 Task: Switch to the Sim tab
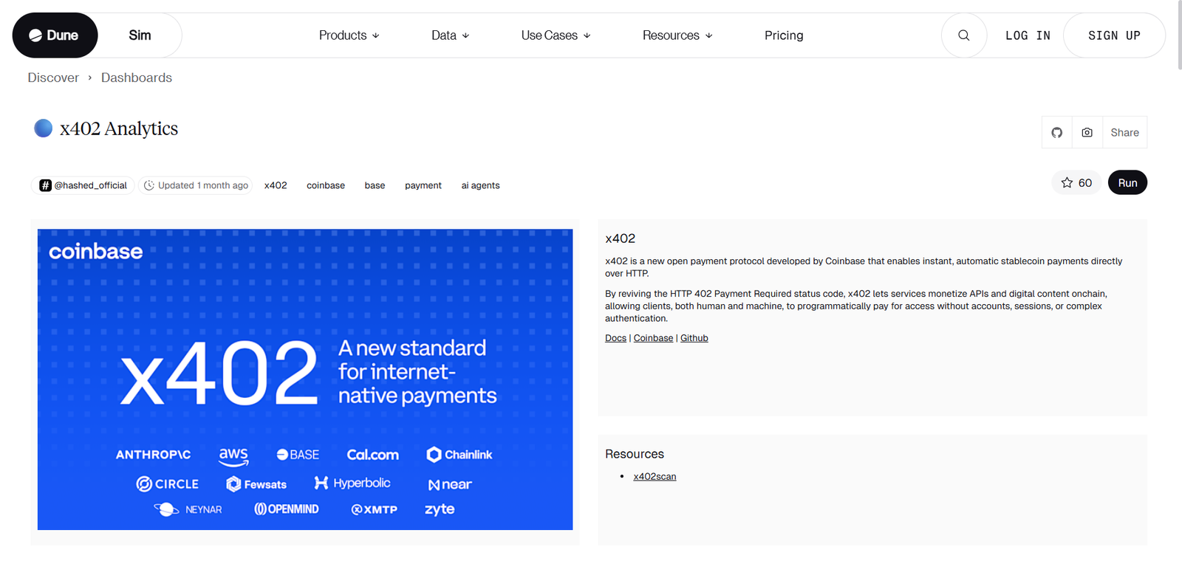pyautogui.click(x=140, y=35)
